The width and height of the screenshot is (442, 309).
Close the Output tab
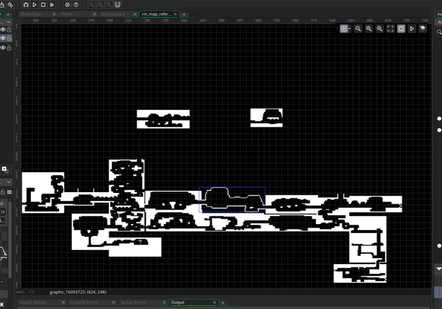click(215, 303)
